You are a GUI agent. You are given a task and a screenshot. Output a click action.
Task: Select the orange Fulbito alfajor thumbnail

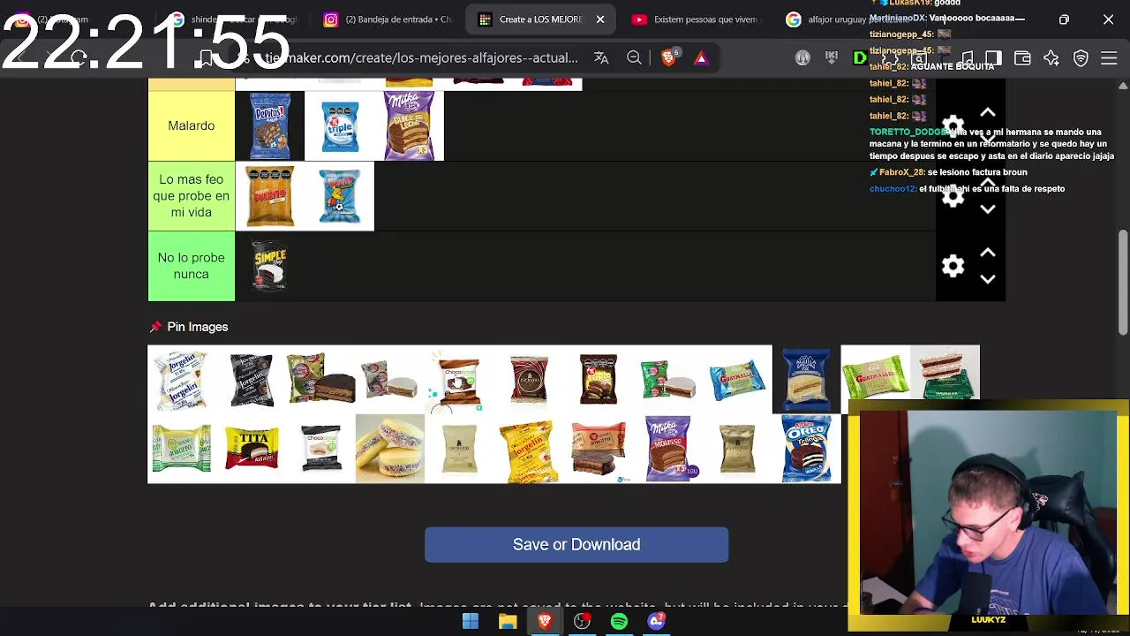[270, 196]
